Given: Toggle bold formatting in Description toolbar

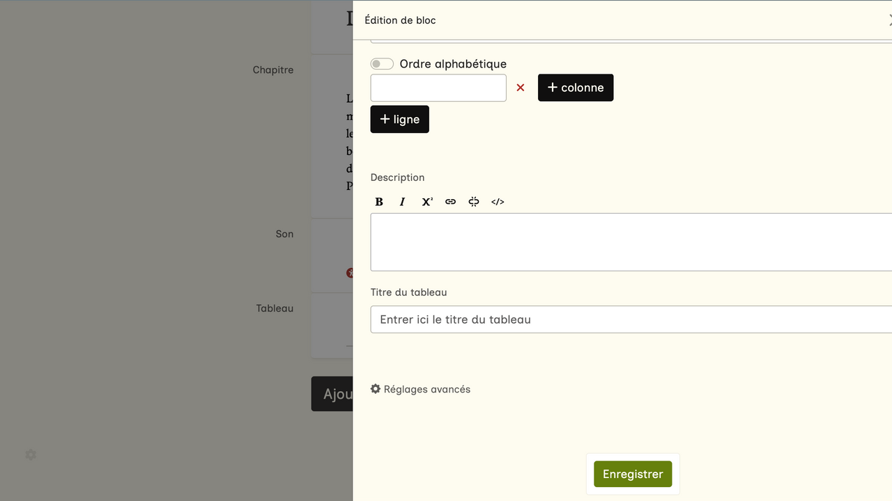Looking at the screenshot, I should [379, 202].
